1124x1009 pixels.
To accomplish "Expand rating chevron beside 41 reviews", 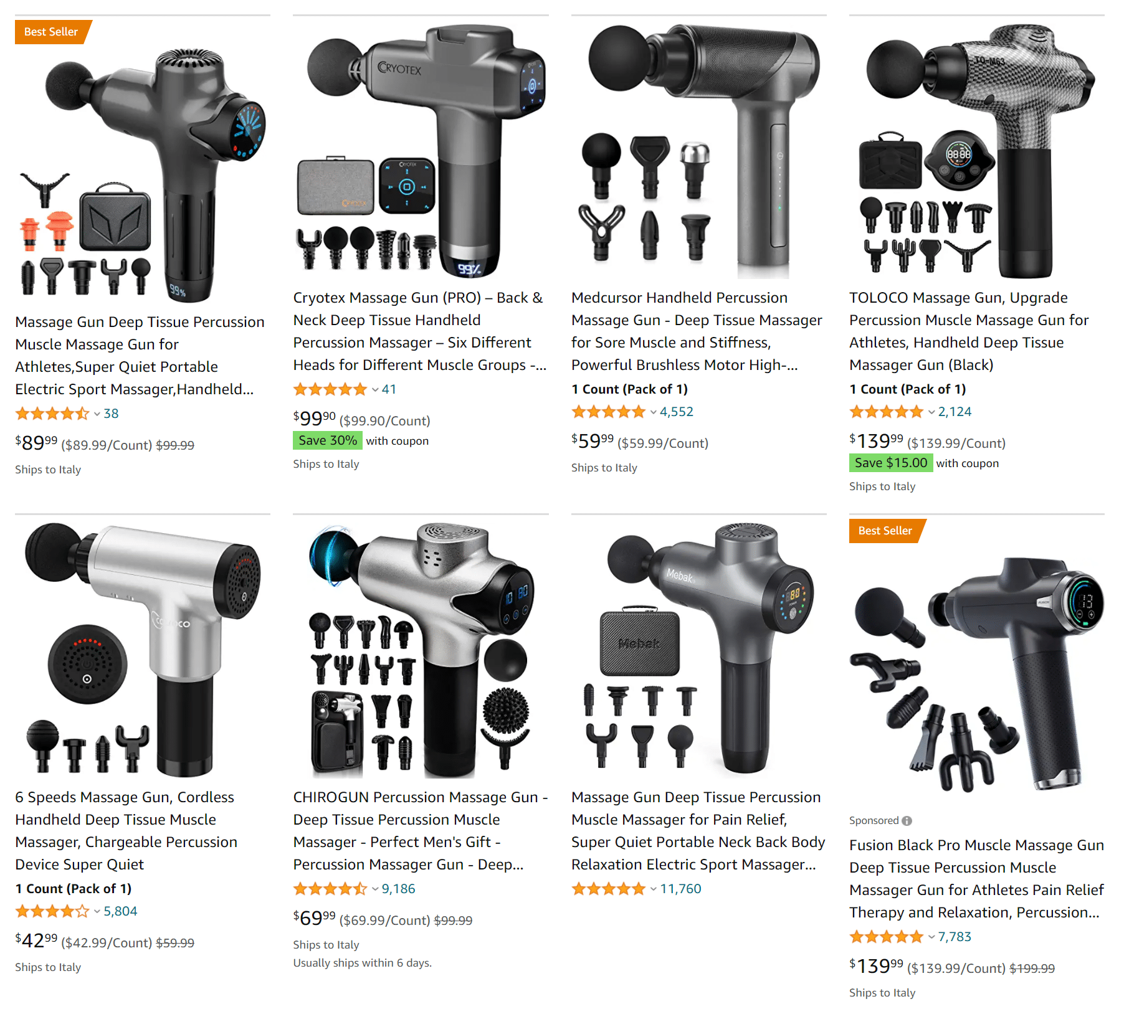I will [375, 390].
